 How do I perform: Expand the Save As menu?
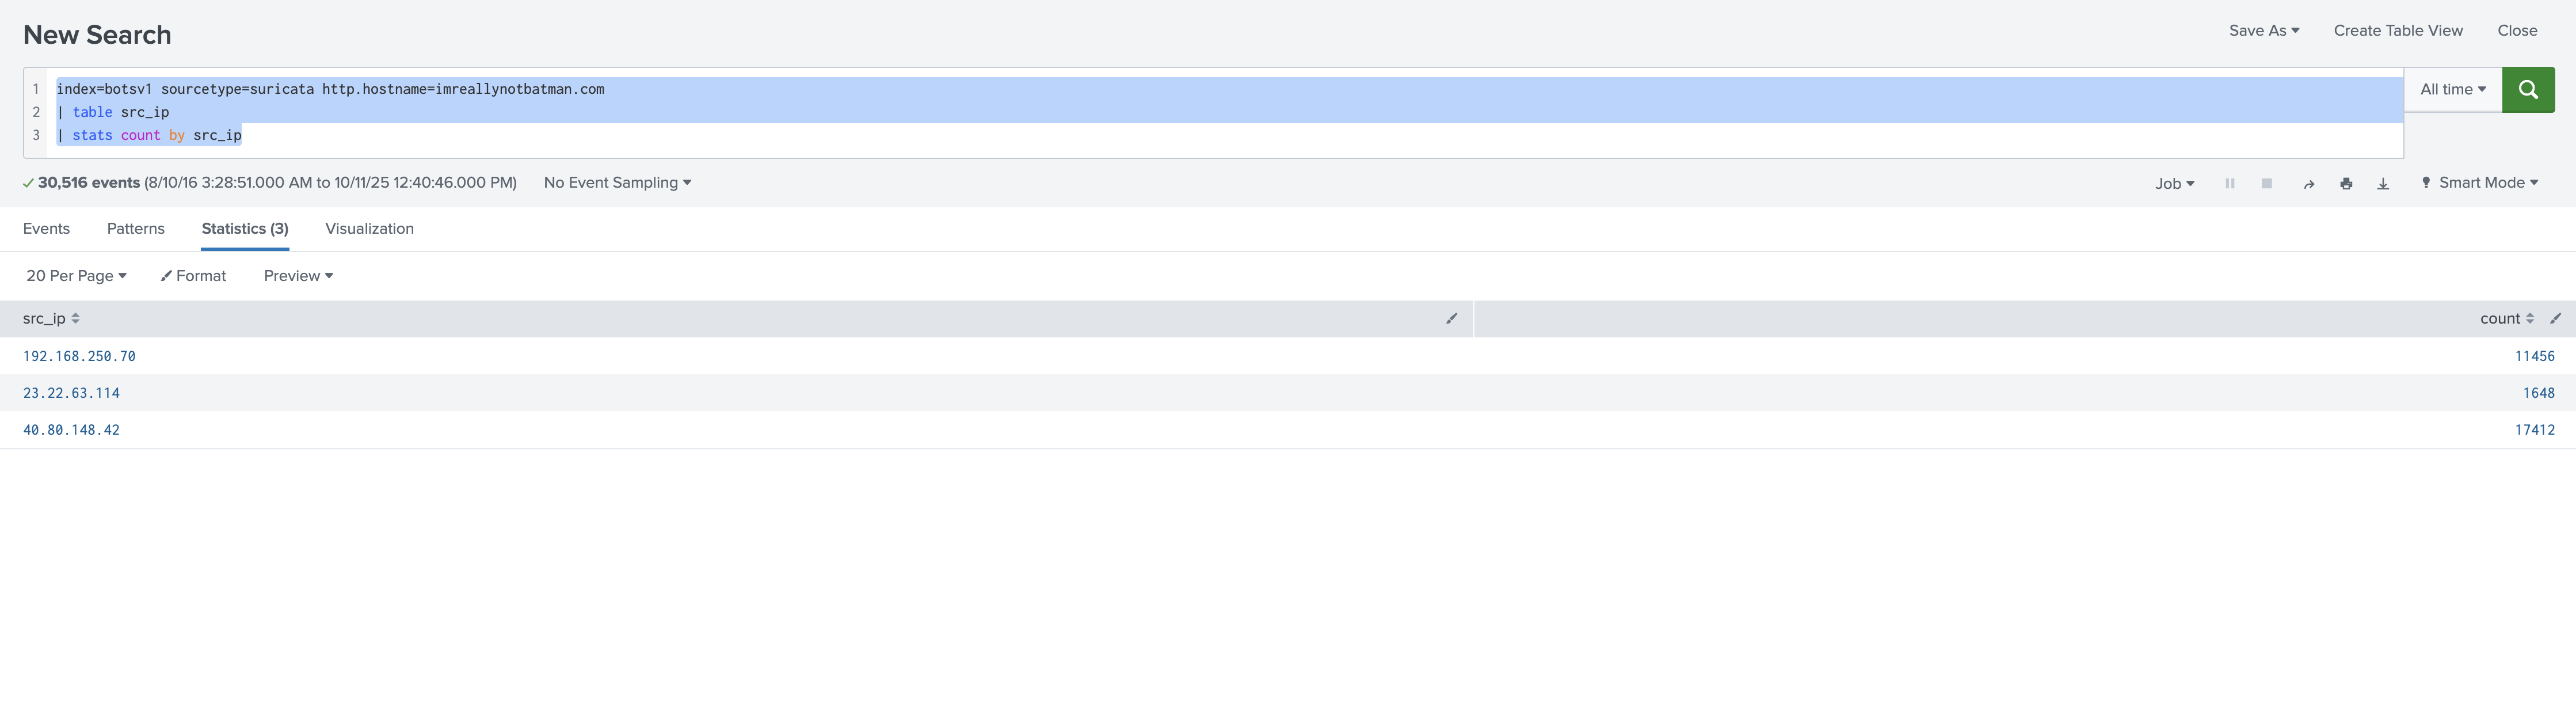click(2263, 31)
